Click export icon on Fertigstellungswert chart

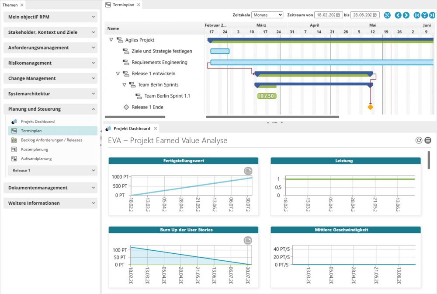pos(248,171)
